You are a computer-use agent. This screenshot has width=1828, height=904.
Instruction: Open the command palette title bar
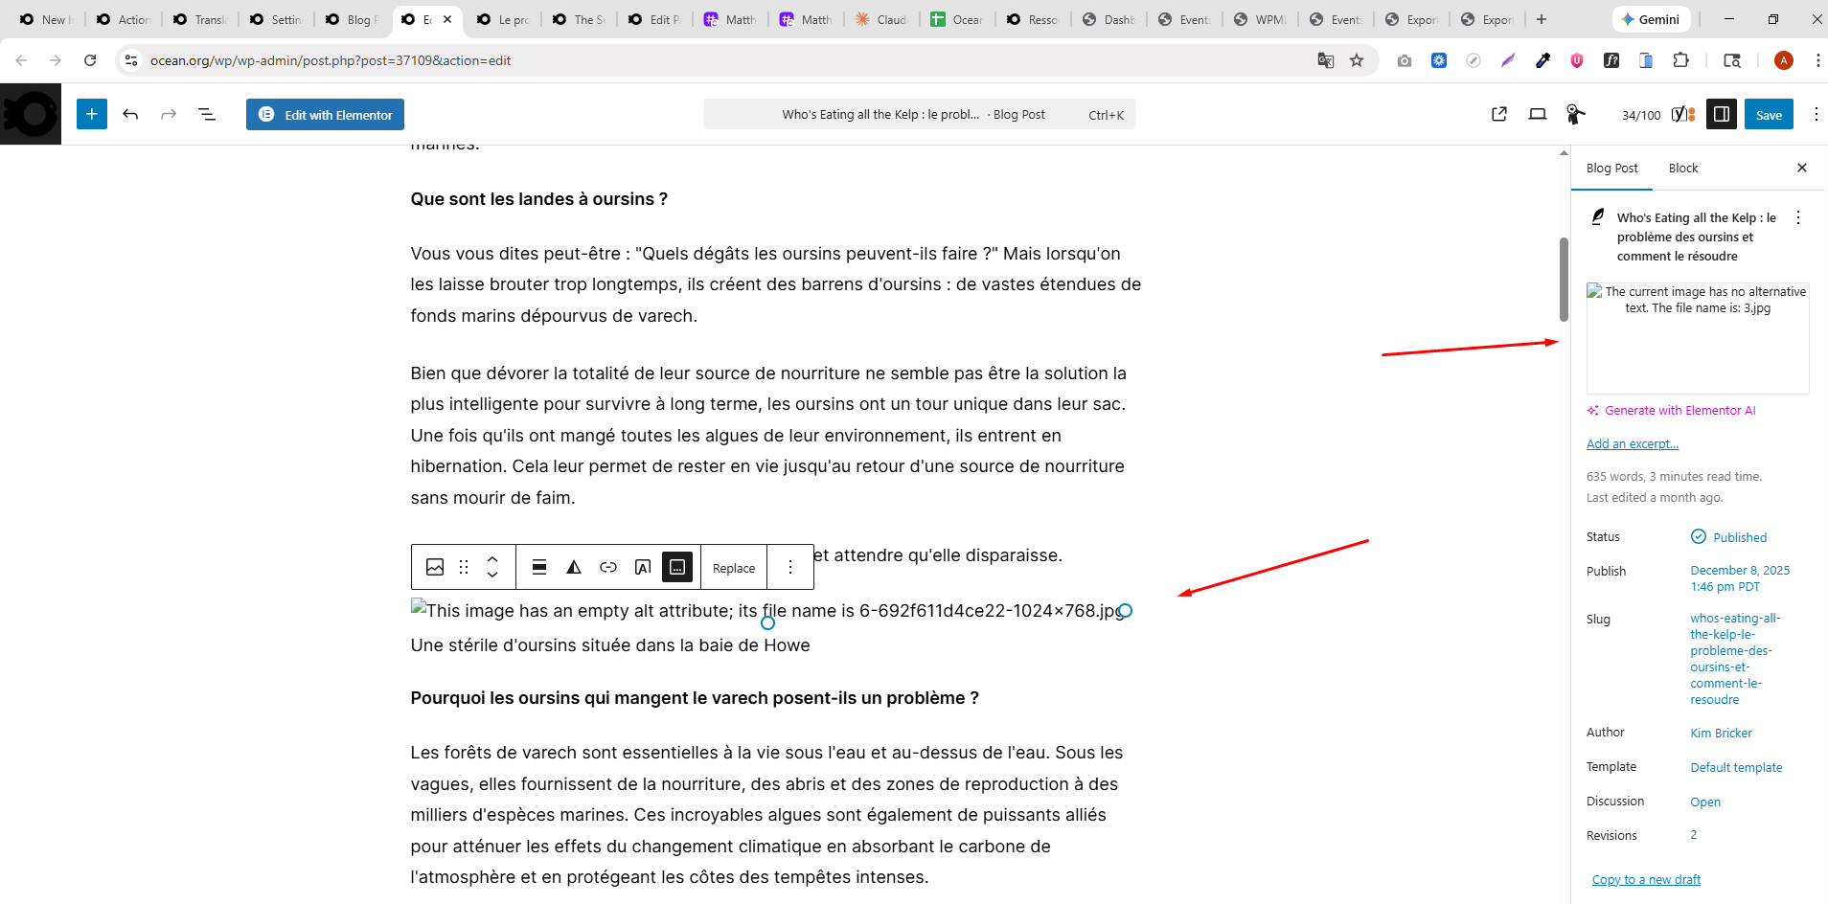[920, 115]
